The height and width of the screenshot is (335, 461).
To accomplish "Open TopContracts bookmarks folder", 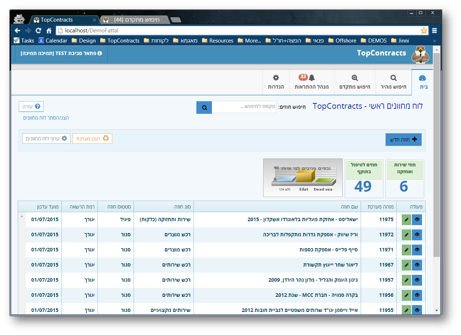I will coord(120,41).
